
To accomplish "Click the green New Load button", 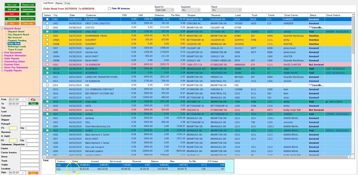I will tap(12, 5).
